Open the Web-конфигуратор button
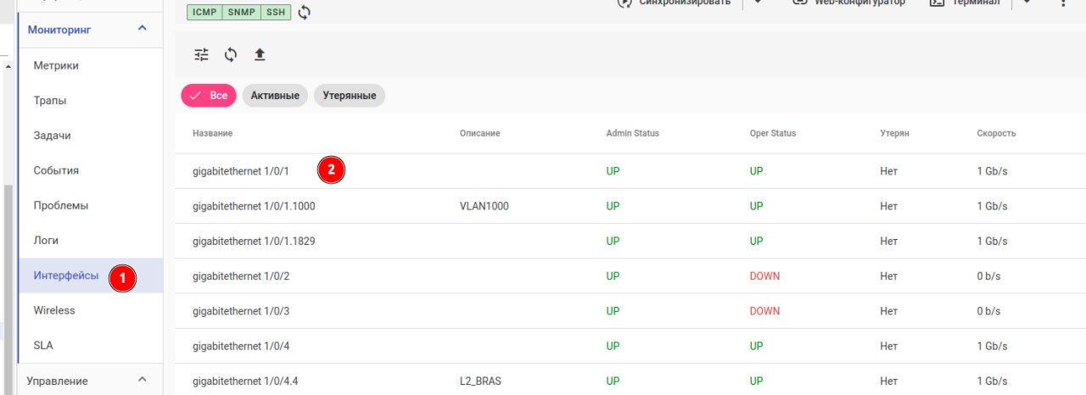1086x395 pixels. (x=848, y=3)
